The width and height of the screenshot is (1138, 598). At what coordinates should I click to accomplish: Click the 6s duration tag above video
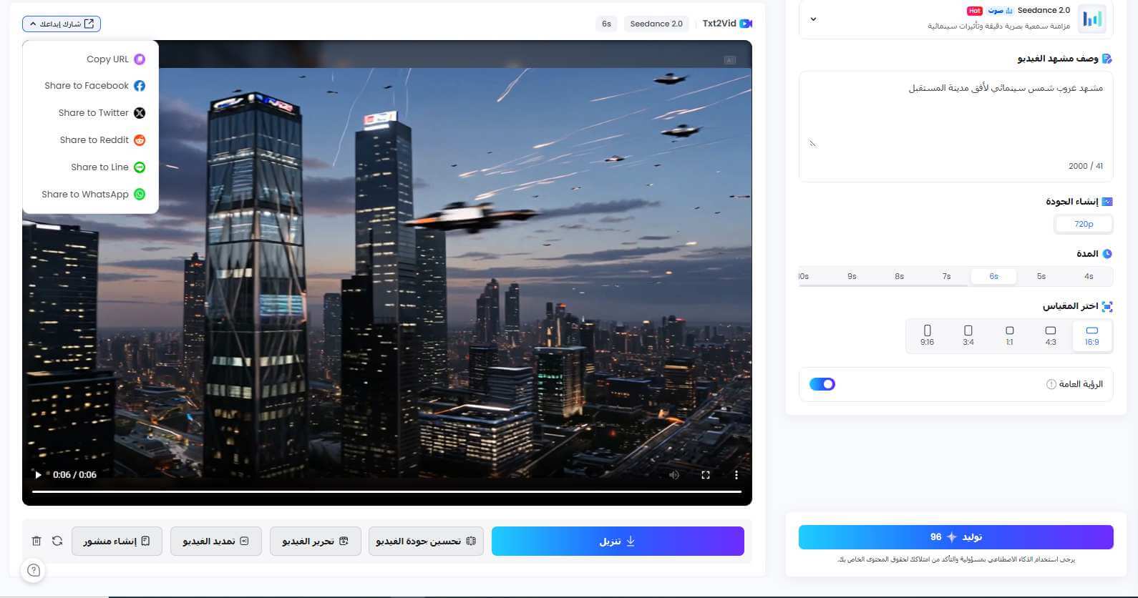(x=606, y=24)
